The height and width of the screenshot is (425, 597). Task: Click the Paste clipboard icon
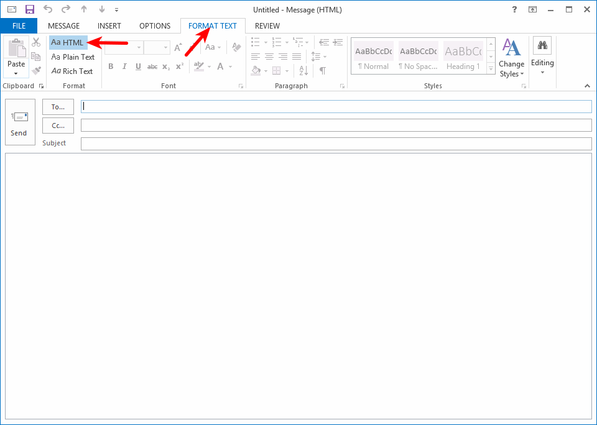(x=16, y=48)
